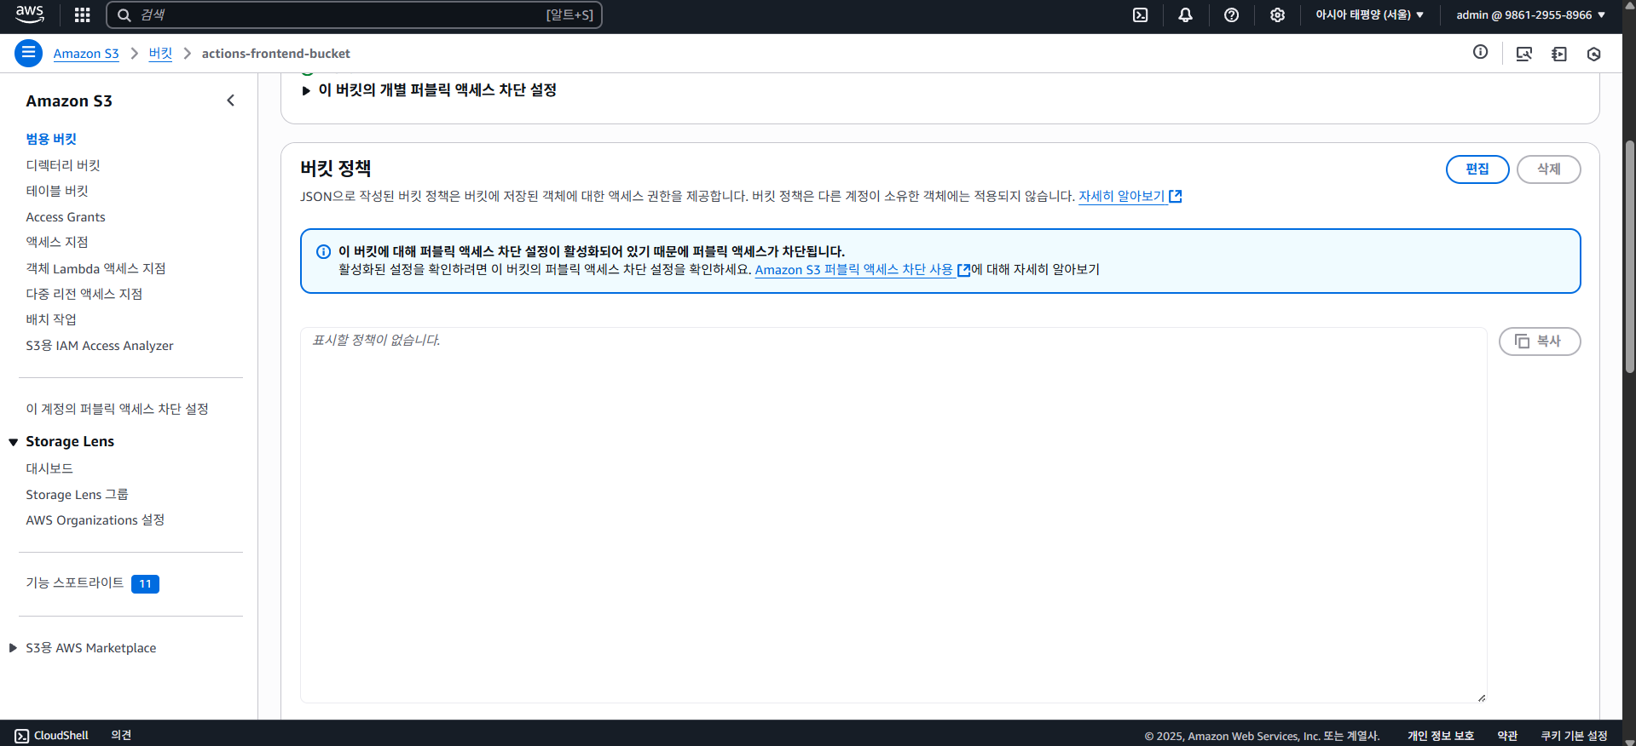Click the panel arrow icon in breadcrumb bar
Image resolution: width=1636 pixels, height=746 pixels.
[x=1559, y=54]
